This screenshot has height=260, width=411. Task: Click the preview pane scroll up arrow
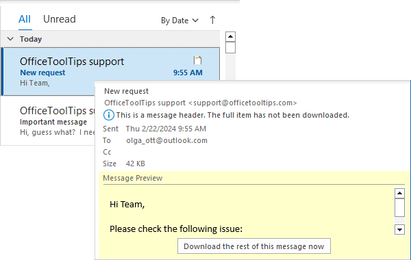tap(399, 194)
